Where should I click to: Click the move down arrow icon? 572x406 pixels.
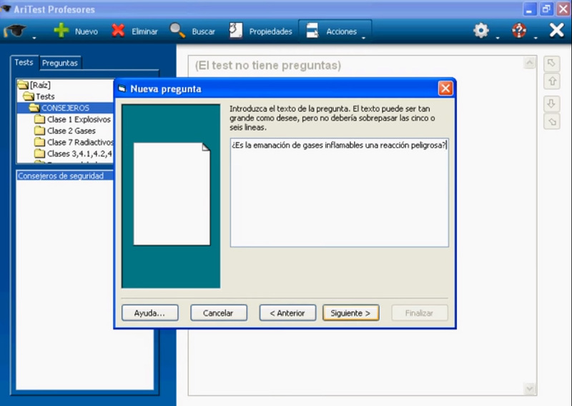coord(551,104)
